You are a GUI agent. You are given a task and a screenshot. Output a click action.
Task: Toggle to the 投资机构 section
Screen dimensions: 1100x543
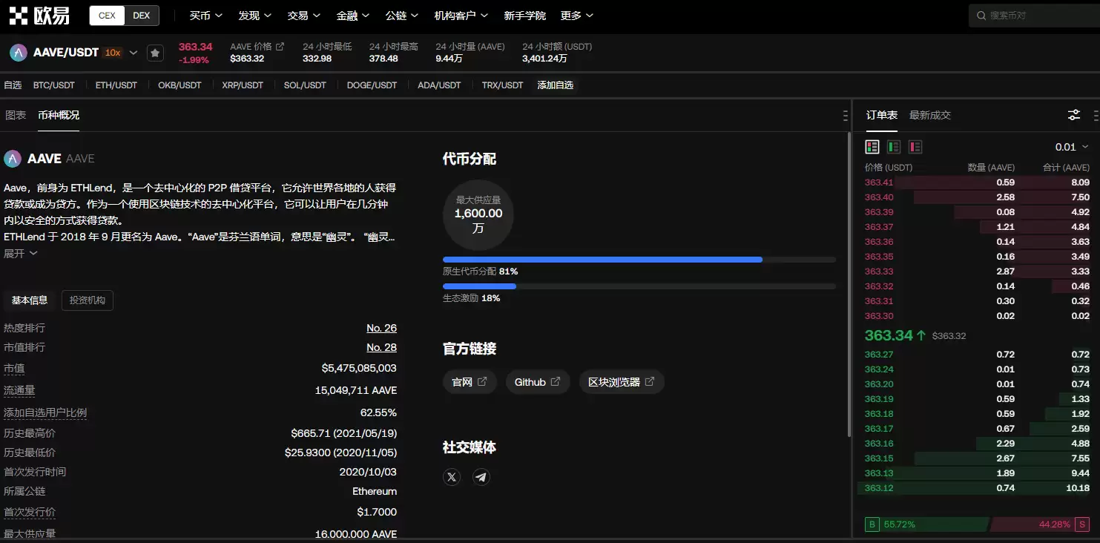[88, 300]
